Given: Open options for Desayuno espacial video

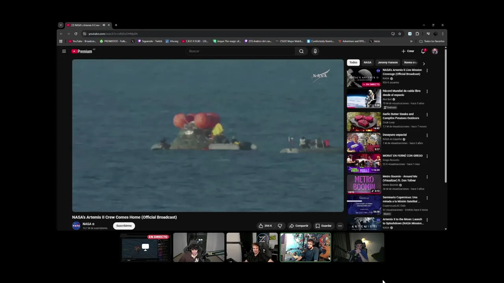Looking at the screenshot, I should [427, 136].
